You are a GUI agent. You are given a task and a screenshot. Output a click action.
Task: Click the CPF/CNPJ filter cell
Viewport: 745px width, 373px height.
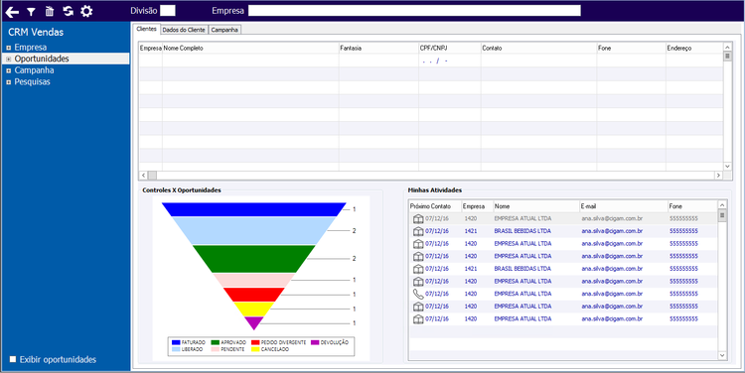point(450,61)
